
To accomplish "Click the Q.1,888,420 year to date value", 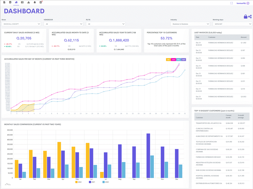I will point(119,40).
